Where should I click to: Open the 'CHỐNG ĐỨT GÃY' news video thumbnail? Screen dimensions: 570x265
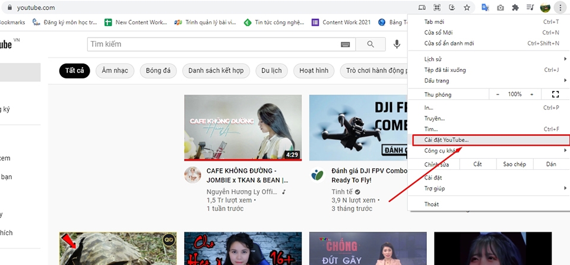368,248
